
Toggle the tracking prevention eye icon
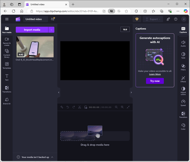point(111,11)
